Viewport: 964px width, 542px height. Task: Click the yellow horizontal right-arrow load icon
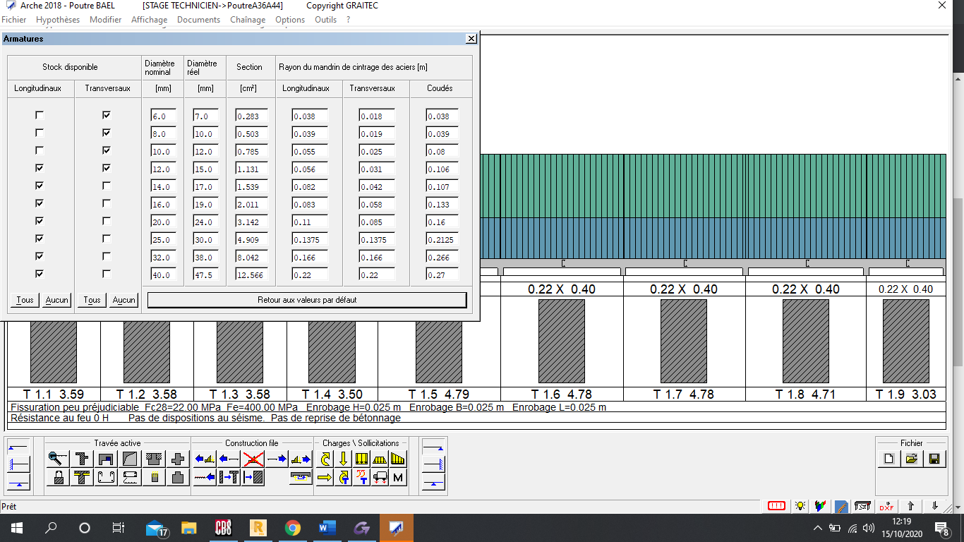tap(325, 477)
